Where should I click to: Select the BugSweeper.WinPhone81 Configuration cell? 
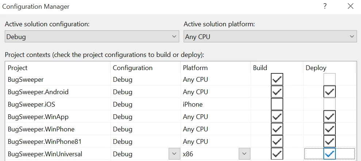click(123, 142)
